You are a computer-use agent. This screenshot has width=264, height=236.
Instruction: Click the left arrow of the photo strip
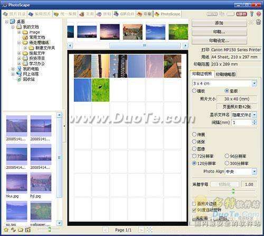tap(70, 46)
